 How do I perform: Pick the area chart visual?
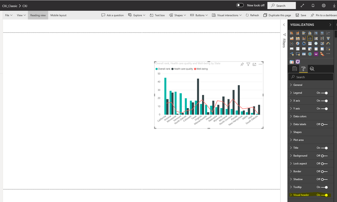coord(292,38)
